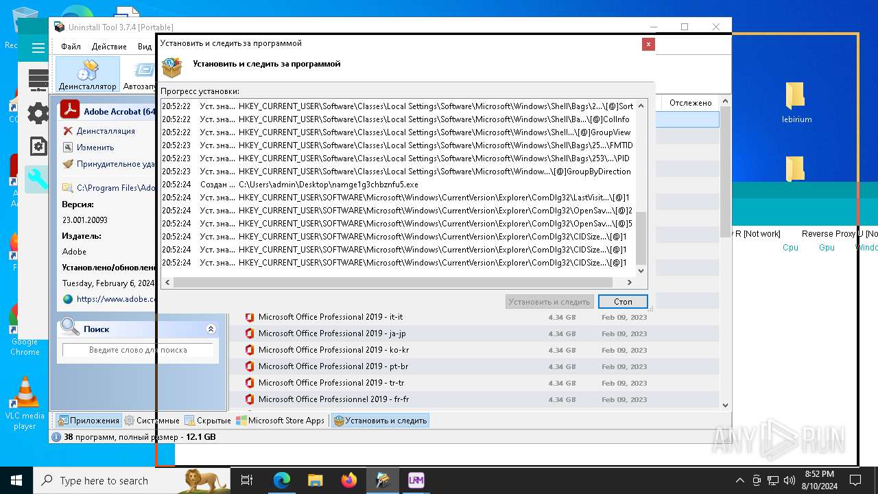
Task: Click the Office icon of the ko-kr row
Action: [250, 350]
